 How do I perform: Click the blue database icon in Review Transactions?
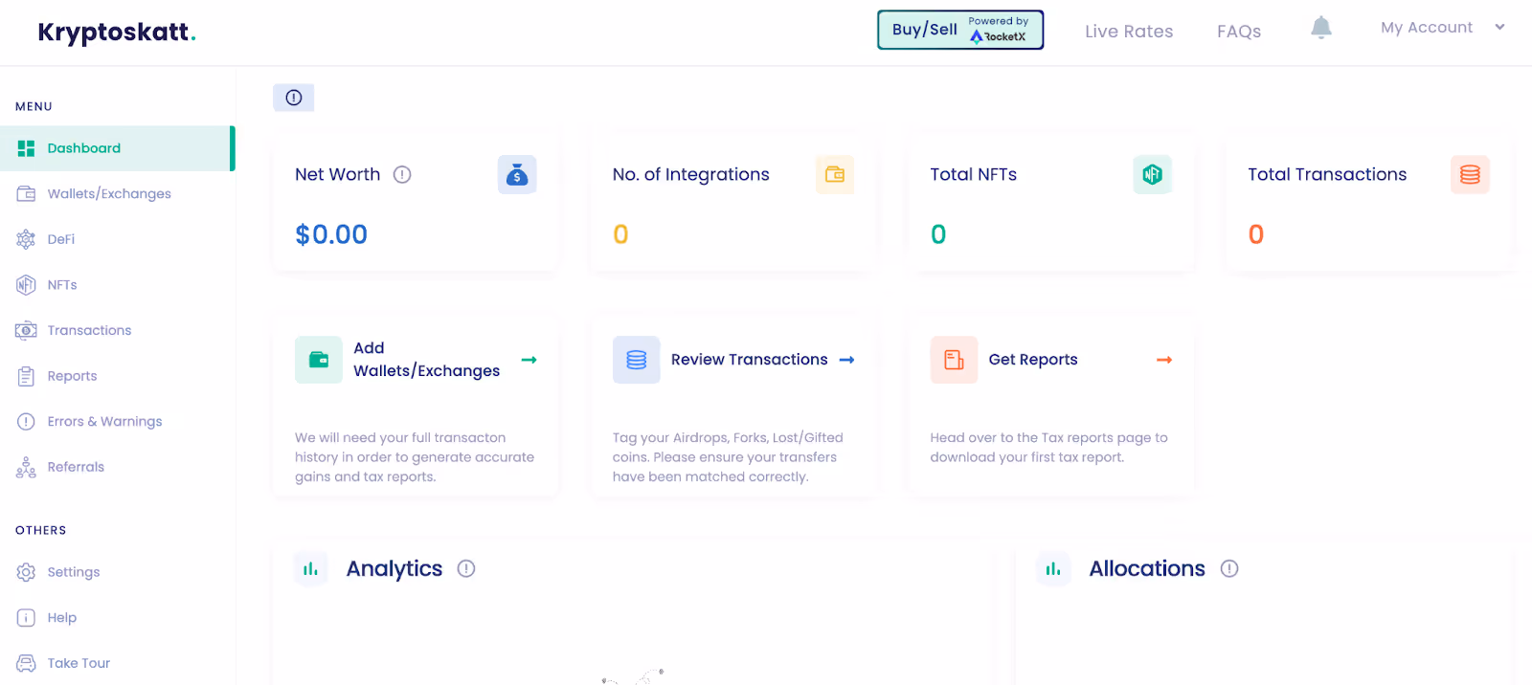pos(637,360)
